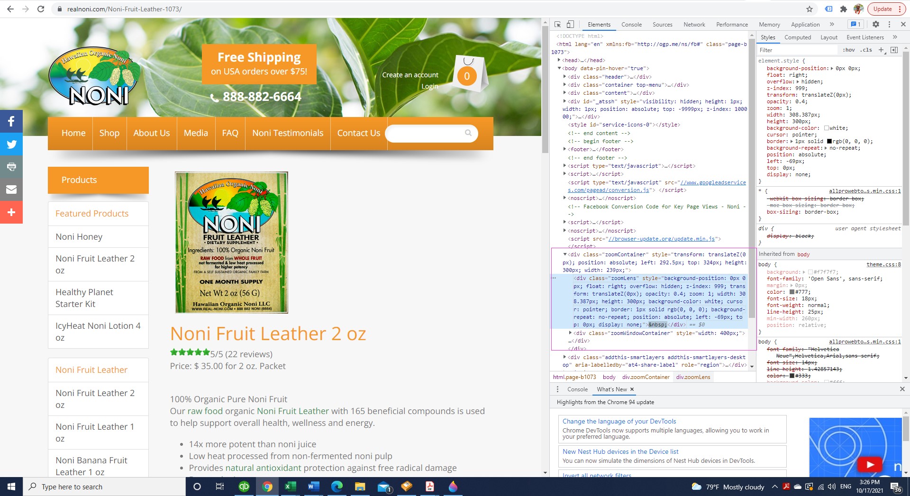This screenshot has height=496, width=910.
Task: Select div.zoomContainer in the breadcrumb
Action: [x=646, y=377]
